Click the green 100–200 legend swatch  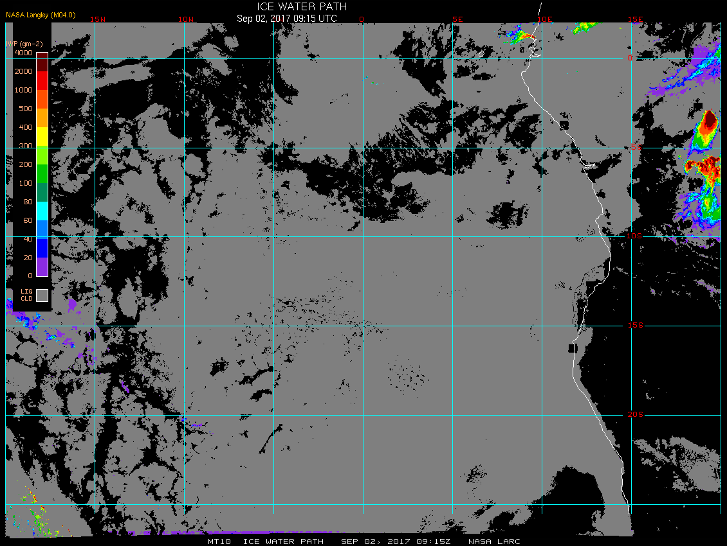click(42, 173)
